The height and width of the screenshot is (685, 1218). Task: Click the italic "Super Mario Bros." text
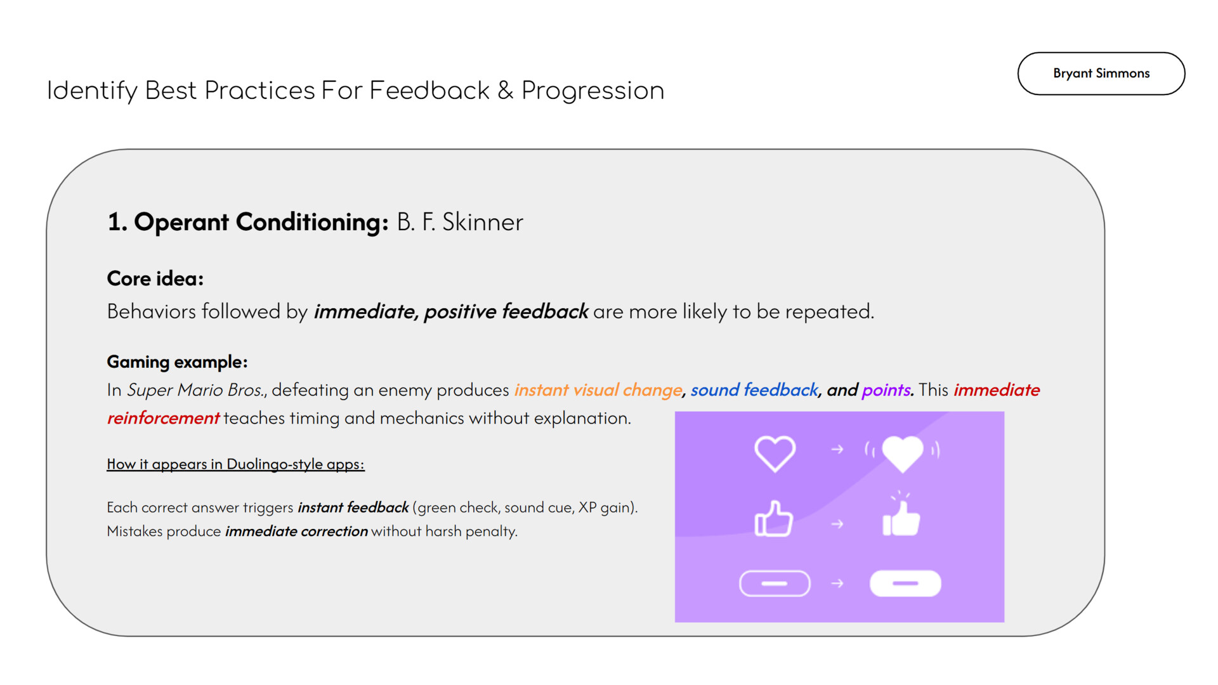click(196, 390)
